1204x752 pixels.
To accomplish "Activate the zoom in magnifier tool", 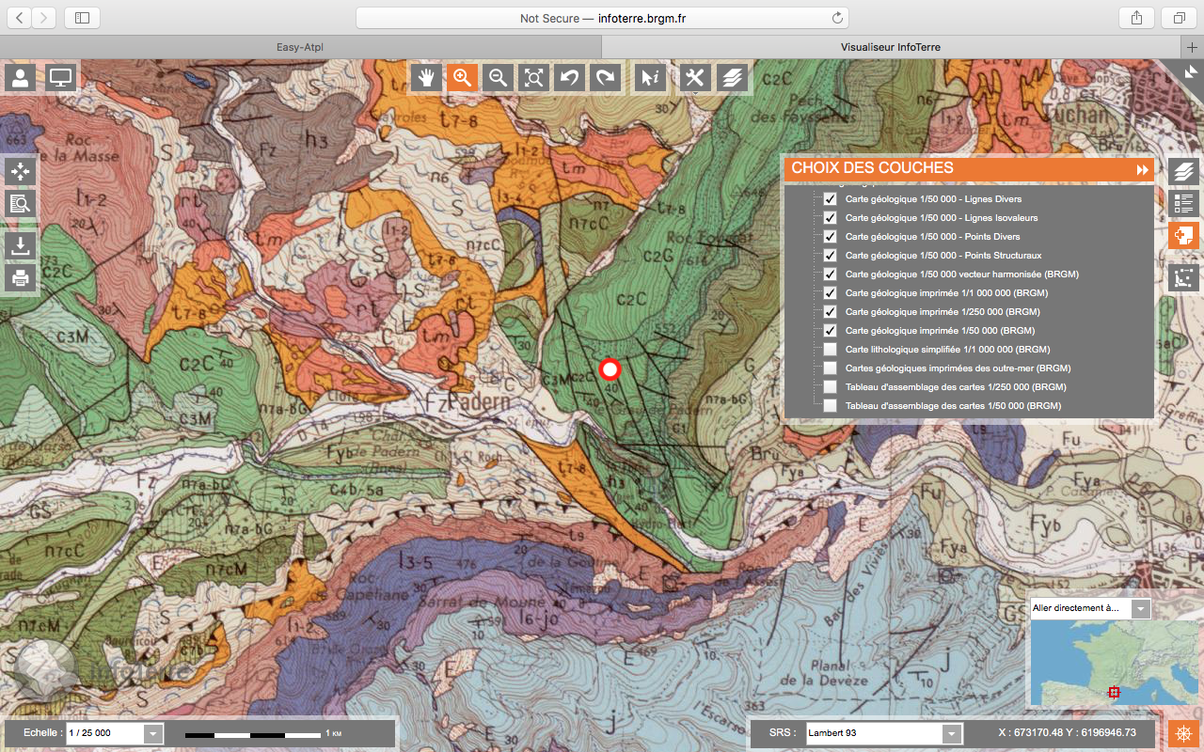I will [461, 78].
